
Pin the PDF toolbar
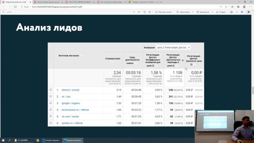click(x=248, y=12)
